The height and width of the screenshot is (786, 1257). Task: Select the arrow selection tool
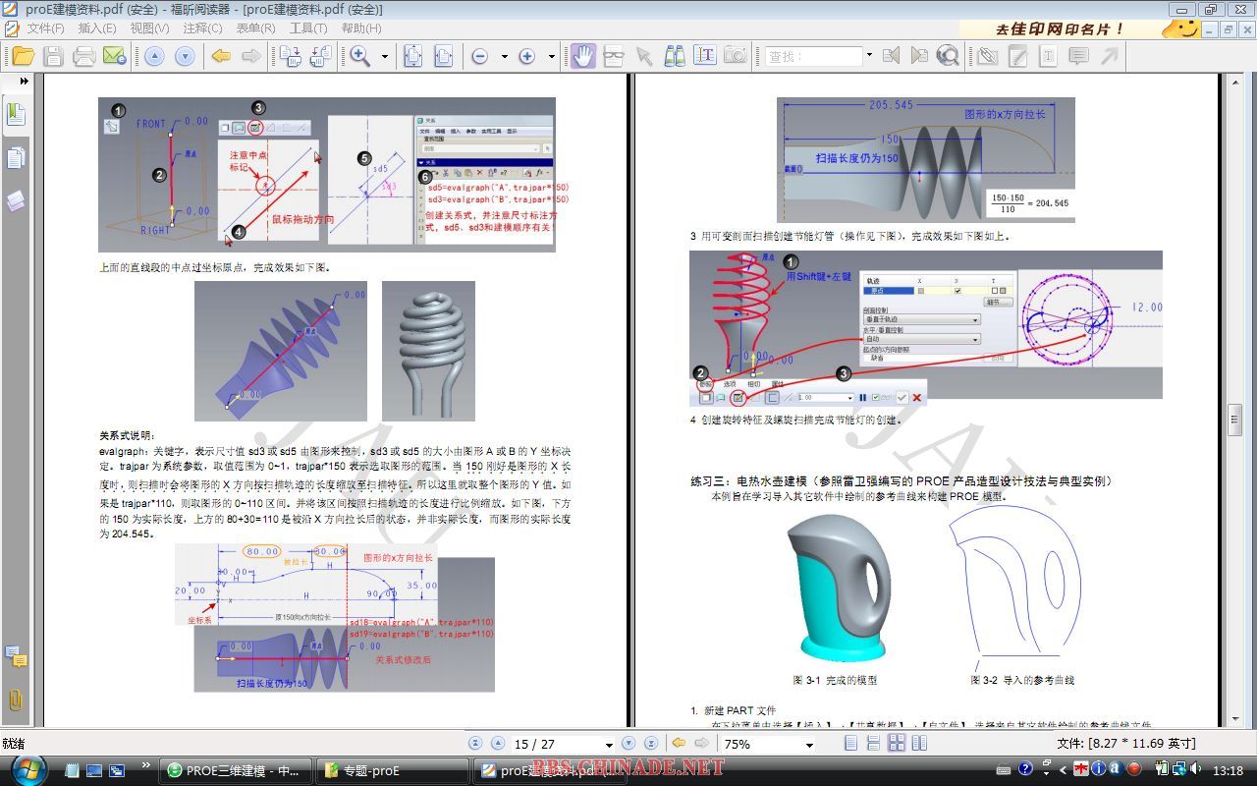644,56
